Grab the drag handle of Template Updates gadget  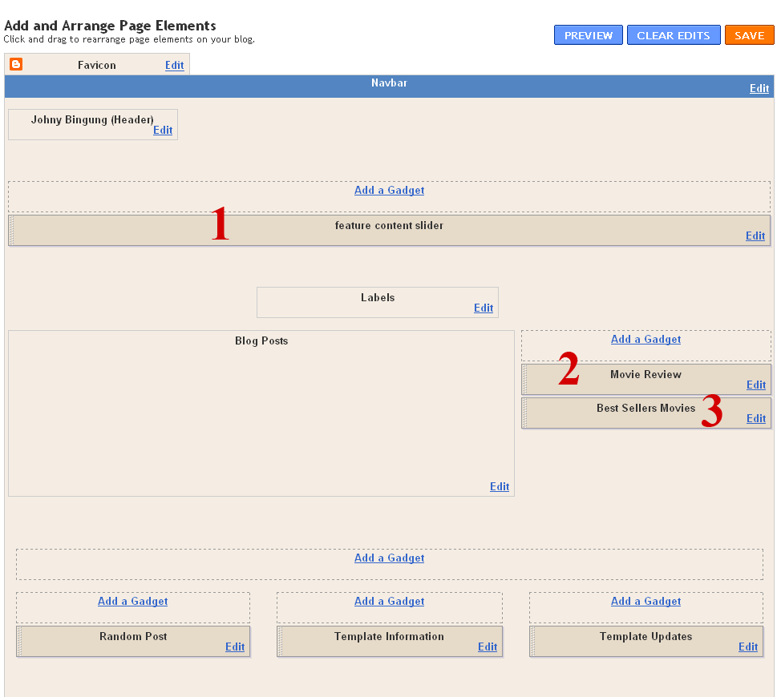point(533,642)
